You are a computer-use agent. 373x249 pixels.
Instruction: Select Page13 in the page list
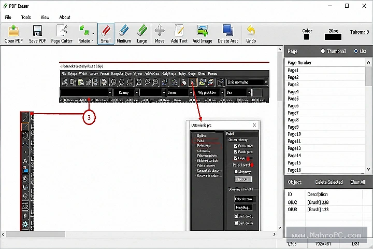(325, 148)
